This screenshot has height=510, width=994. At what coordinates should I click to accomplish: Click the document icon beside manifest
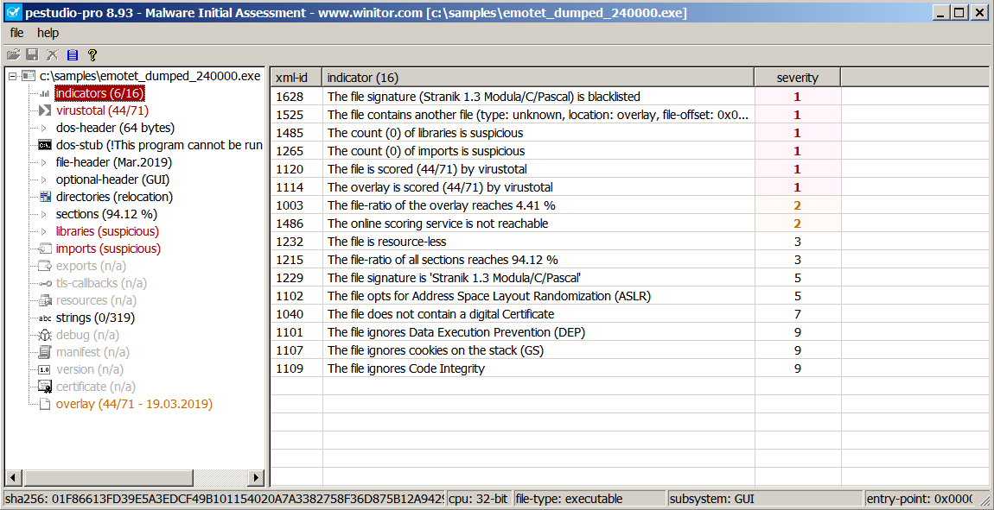click(x=44, y=352)
